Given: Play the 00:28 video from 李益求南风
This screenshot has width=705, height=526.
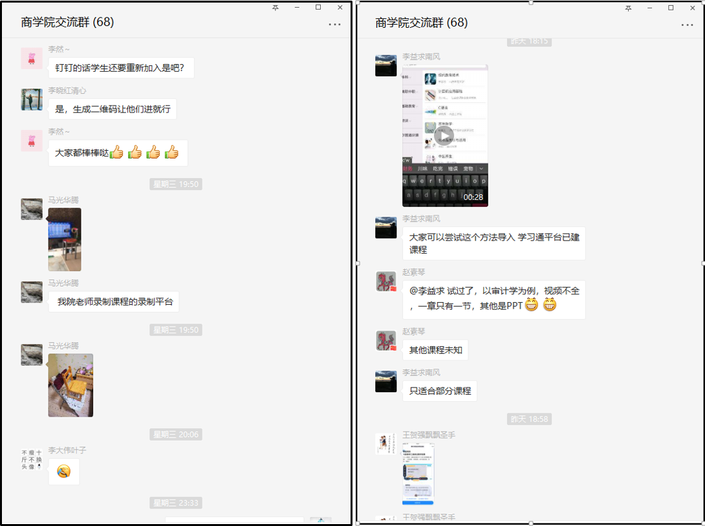Looking at the screenshot, I should point(444,136).
